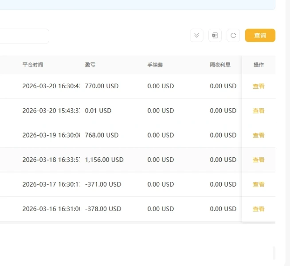This screenshot has width=290, height=266.
Task: Click the 2026-03-16 close time cell
Action: (x=51, y=209)
